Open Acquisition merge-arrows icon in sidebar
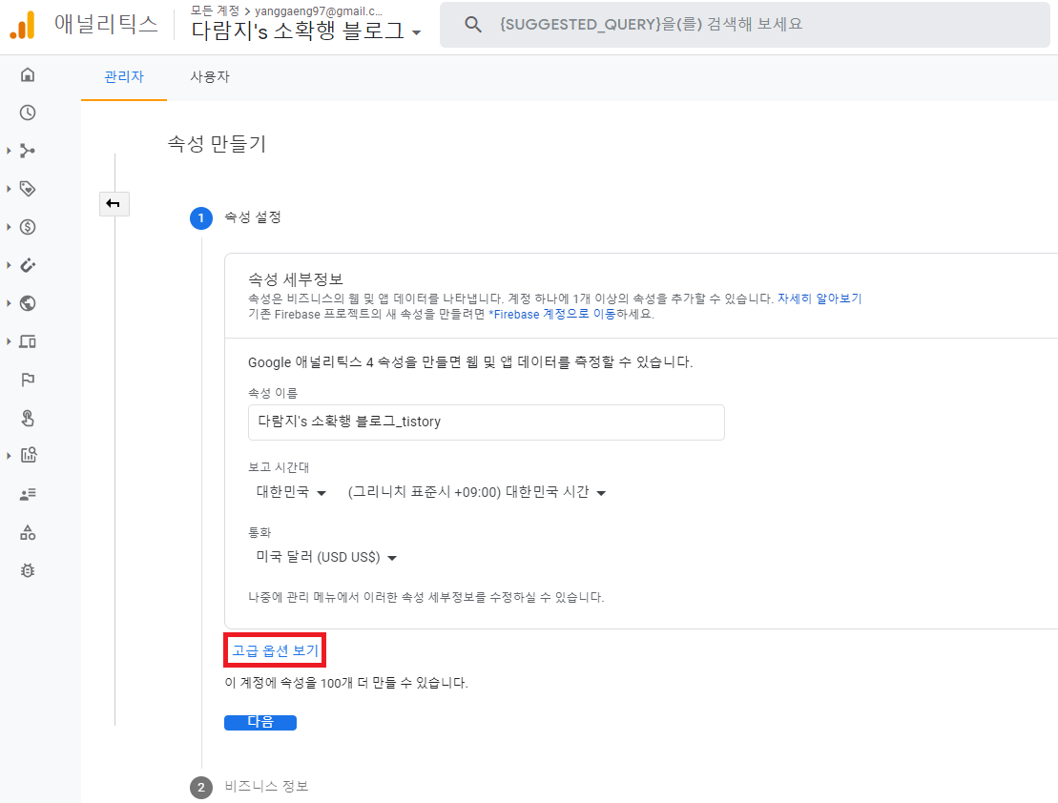The width and height of the screenshot is (1058, 803). pyautogui.click(x=28, y=151)
